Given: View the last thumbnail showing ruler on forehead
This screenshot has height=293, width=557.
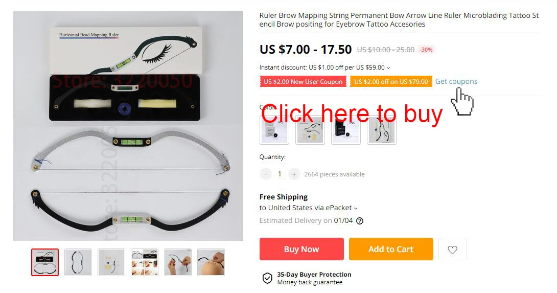Looking at the screenshot, I should click(211, 262).
